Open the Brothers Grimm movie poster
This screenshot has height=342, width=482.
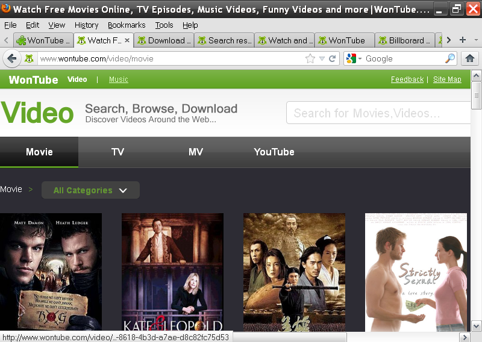(51, 272)
